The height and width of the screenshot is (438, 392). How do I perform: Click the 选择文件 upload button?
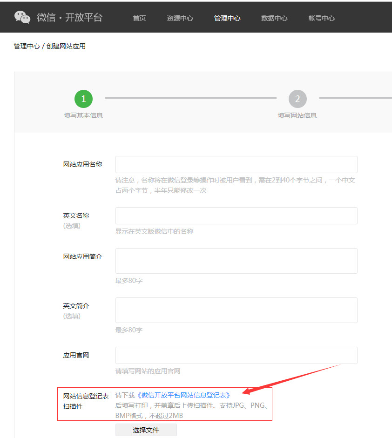coord(146,430)
